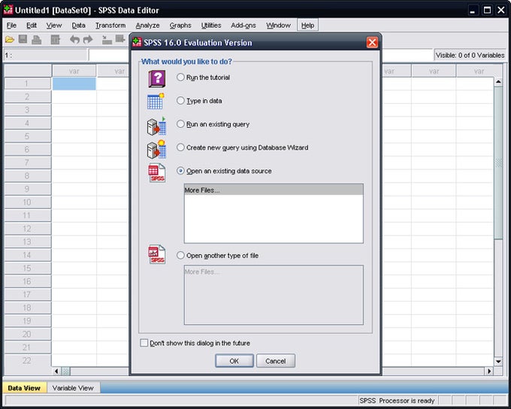This screenshot has width=511, height=409.
Task: Click the Undo arrow in the toolbar
Action: (74, 40)
